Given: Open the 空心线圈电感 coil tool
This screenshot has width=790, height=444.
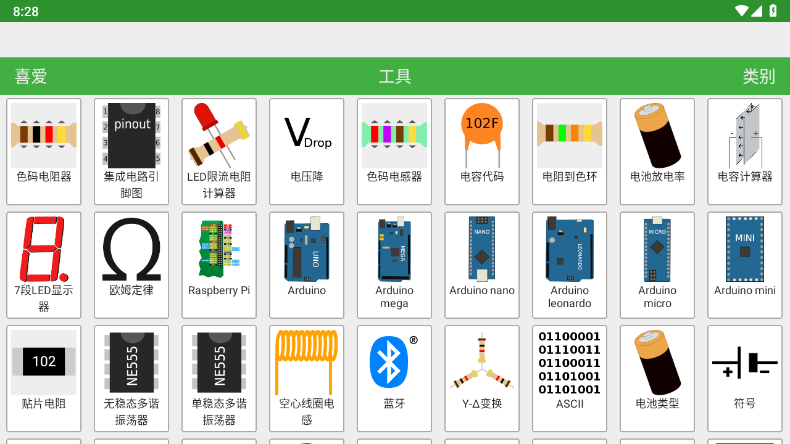Looking at the screenshot, I should [307, 379].
